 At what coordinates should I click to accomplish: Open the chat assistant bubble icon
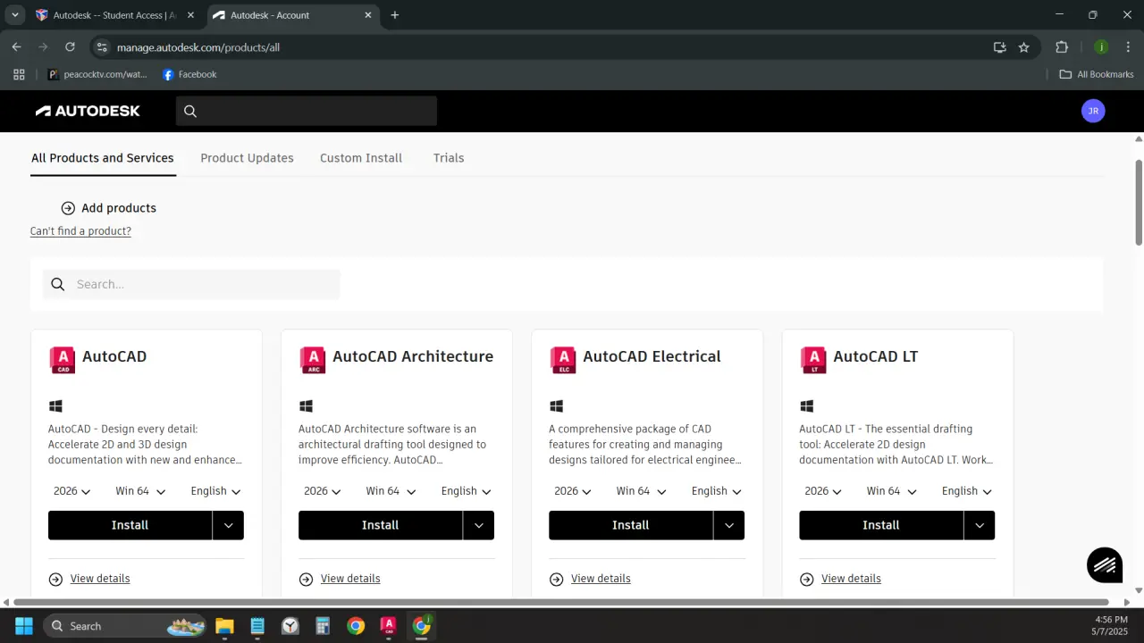click(1105, 564)
